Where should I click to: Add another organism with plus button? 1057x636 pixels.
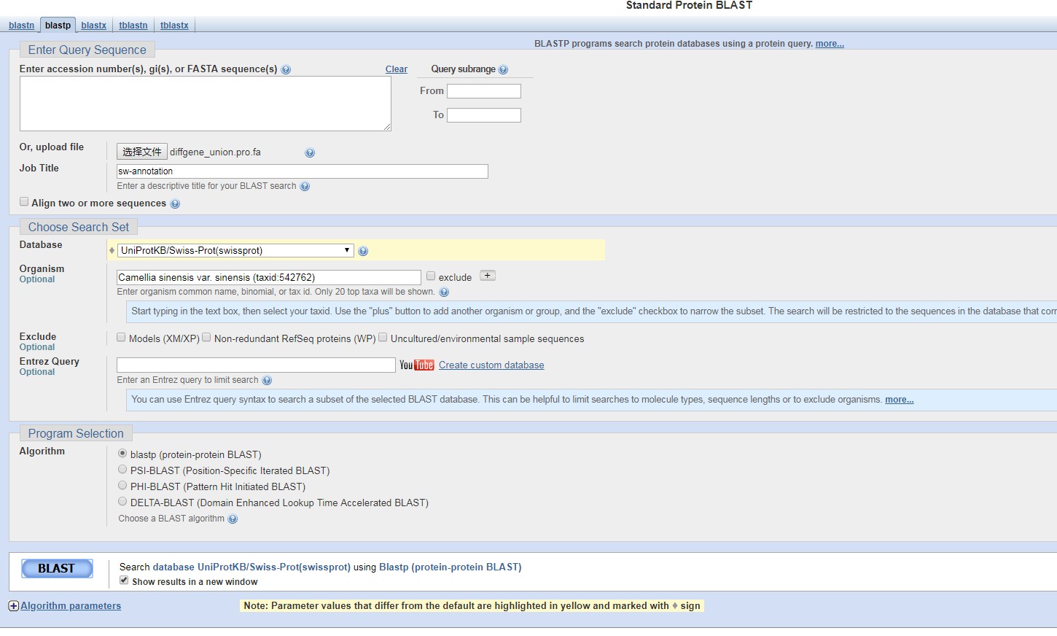click(488, 276)
